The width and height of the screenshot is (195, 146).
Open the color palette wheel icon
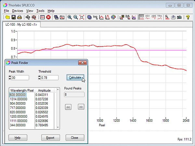[113, 17]
